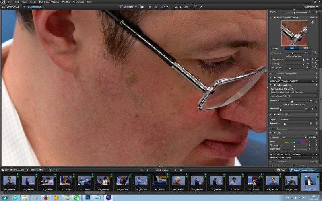Activate the white balance eyedropper tool

pyautogui.click(x=201, y=7)
